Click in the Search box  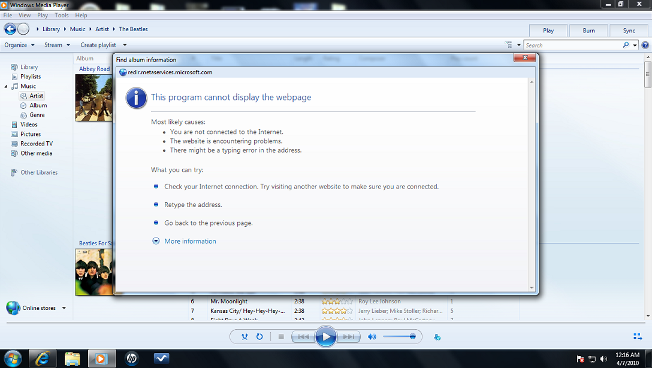572,45
